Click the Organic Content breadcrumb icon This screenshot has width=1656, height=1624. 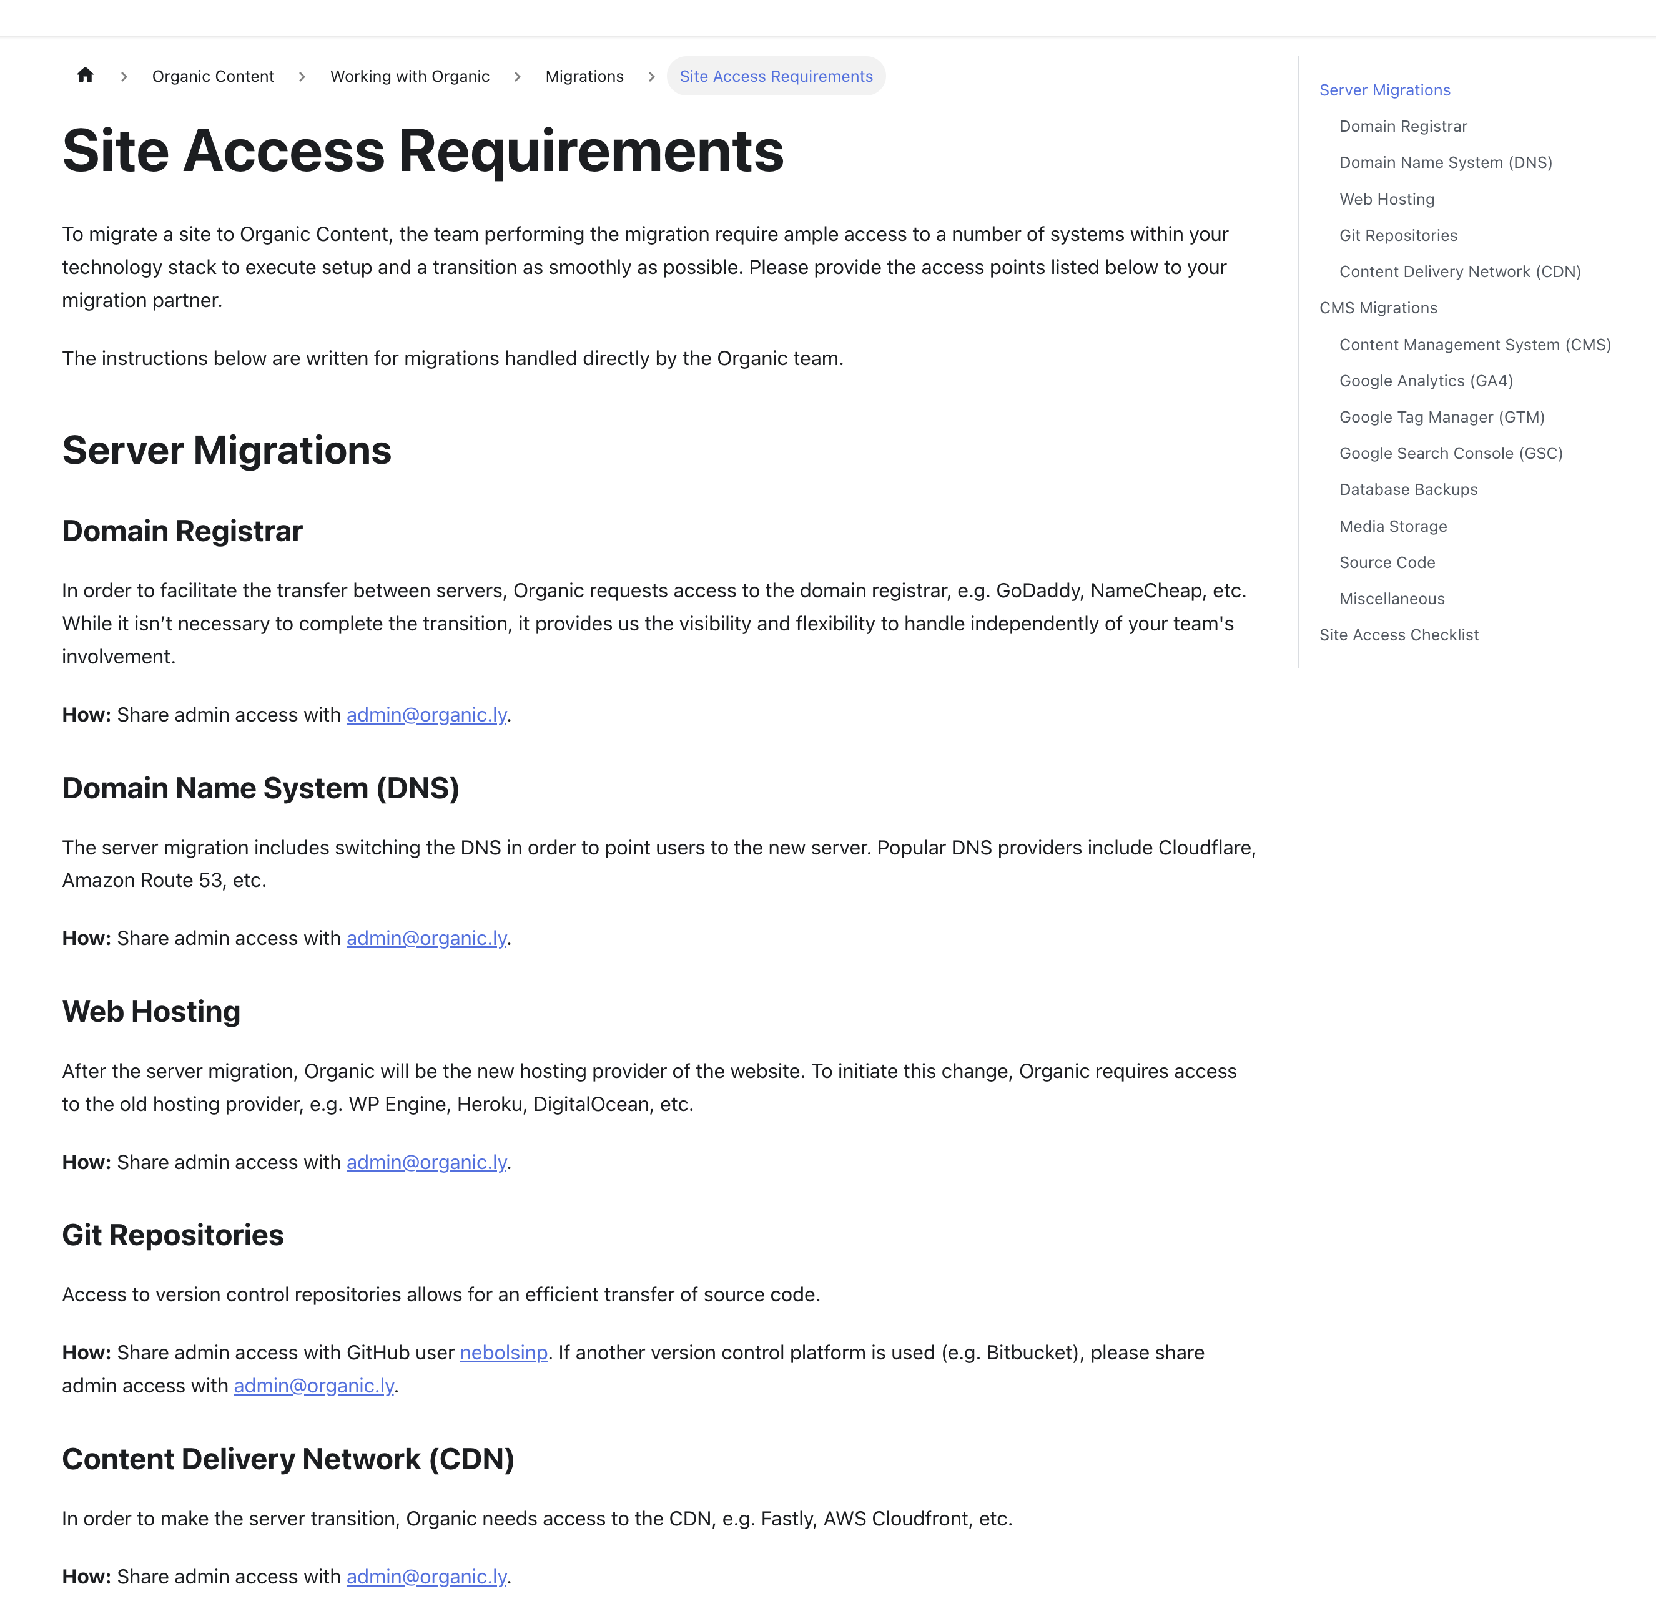point(213,76)
